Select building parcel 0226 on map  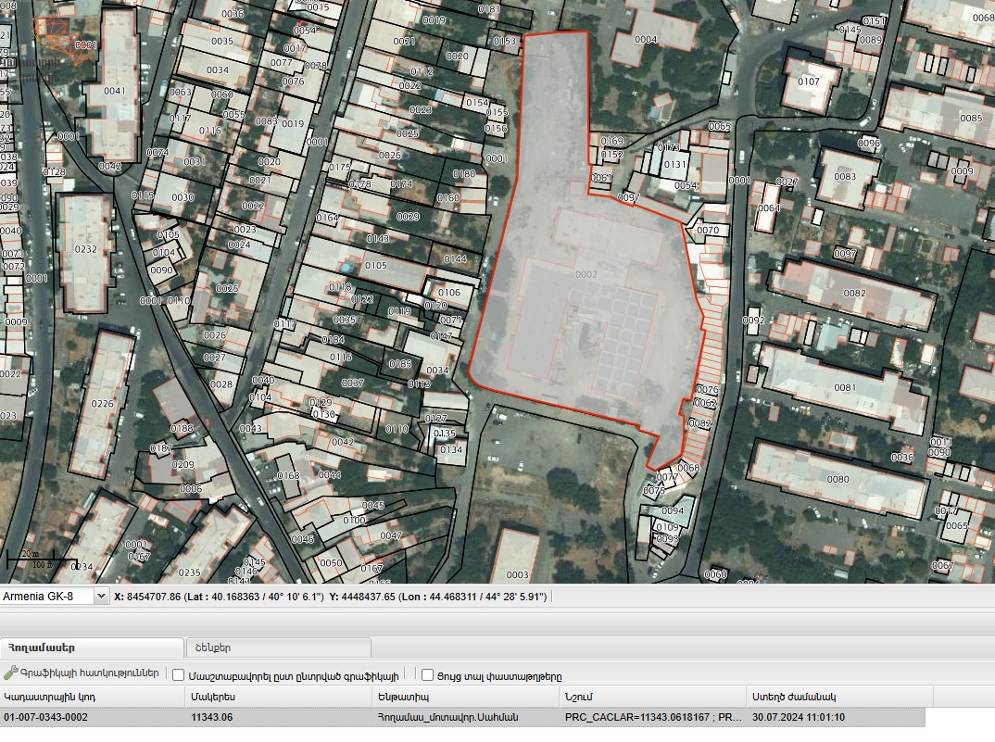[102, 403]
